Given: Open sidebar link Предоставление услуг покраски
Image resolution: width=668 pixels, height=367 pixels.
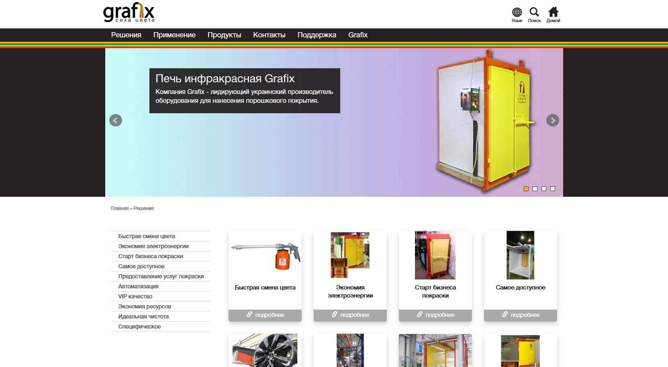Looking at the screenshot, I should [x=161, y=276].
